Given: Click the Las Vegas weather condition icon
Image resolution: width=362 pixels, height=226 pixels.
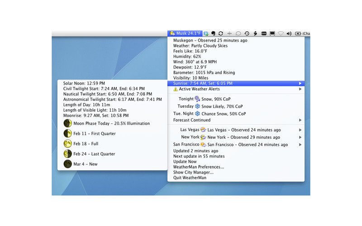Looking at the screenshot, I should pyautogui.click(x=203, y=130).
